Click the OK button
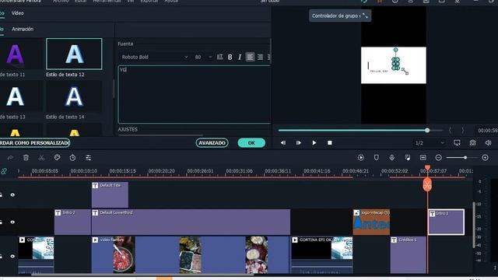 [251, 143]
